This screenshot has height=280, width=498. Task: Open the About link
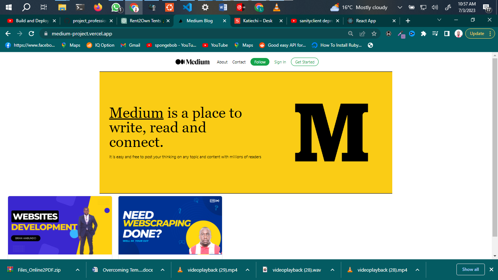point(222,62)
